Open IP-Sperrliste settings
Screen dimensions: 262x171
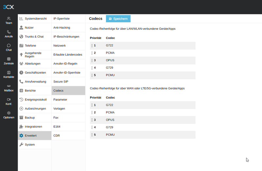pos(68,19)
